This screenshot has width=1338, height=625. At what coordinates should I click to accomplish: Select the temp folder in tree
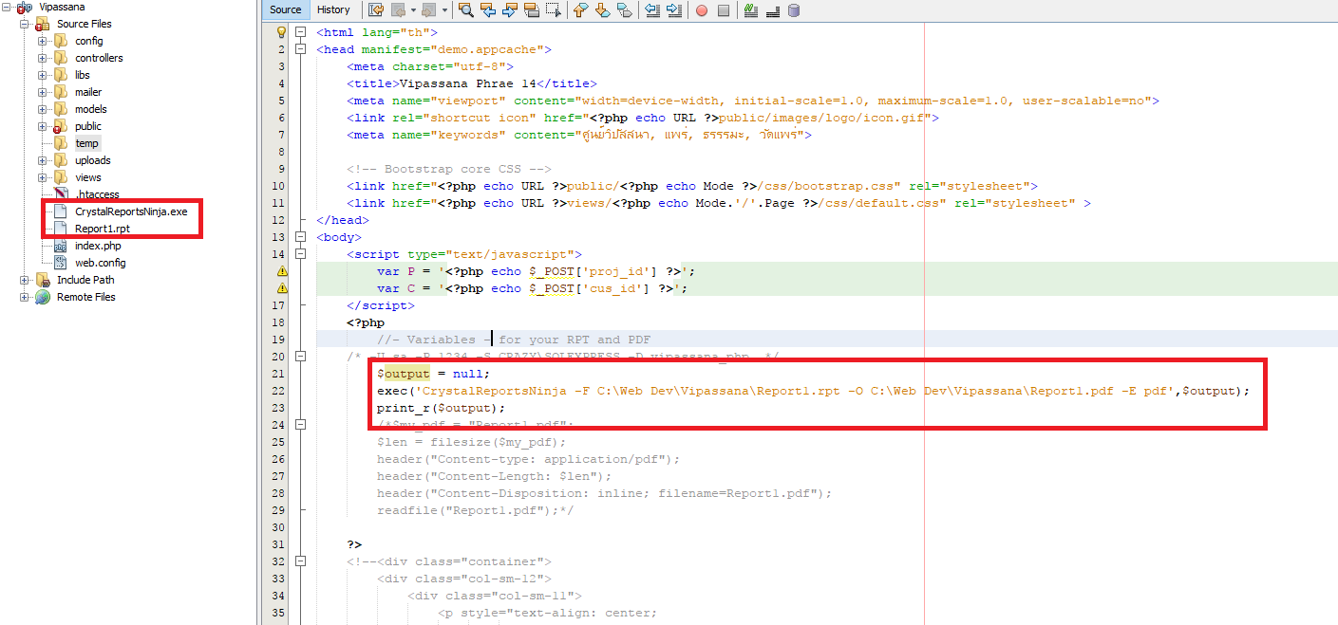tap(86, 143)
